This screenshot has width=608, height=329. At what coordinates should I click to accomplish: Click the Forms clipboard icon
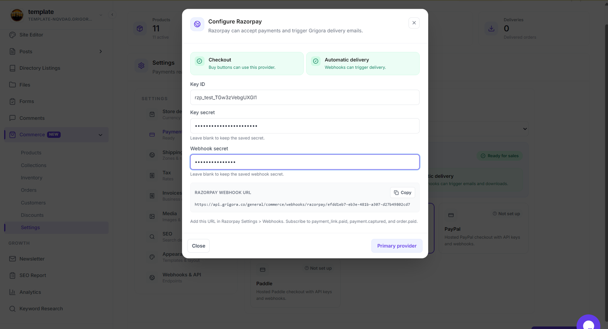(x=12, y=101)
